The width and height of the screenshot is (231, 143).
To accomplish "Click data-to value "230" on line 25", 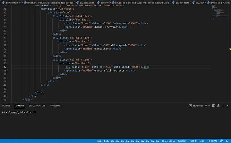I will (x=107, y=23).
